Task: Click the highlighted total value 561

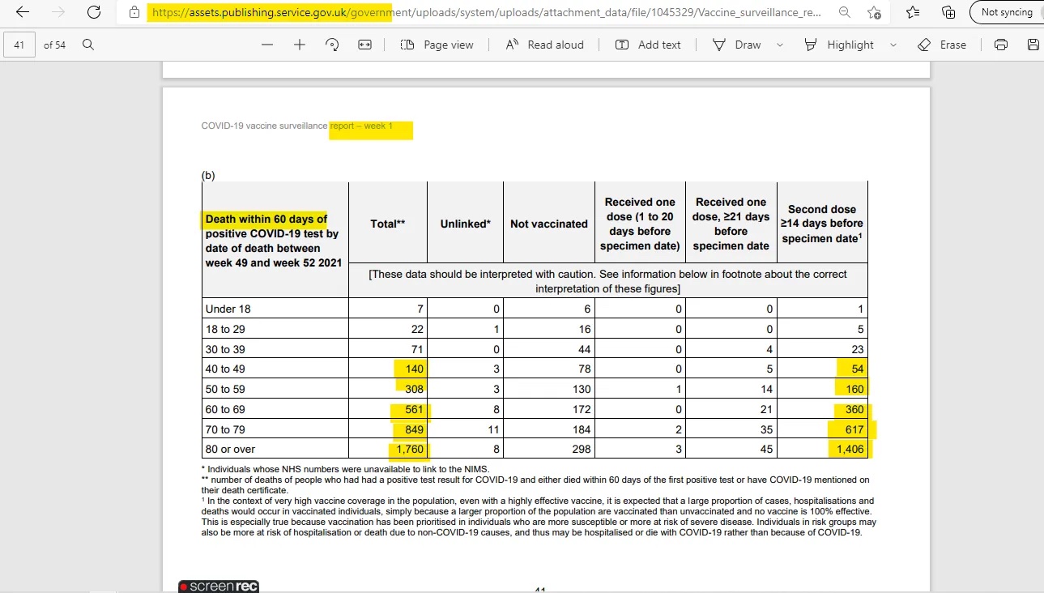Action: click(413, 409)
